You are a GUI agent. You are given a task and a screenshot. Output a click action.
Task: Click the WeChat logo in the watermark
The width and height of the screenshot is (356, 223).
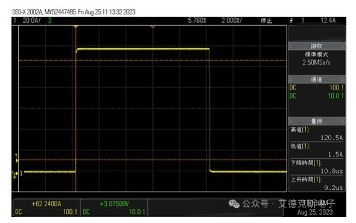pyautogui.click(x=234, y=204)
